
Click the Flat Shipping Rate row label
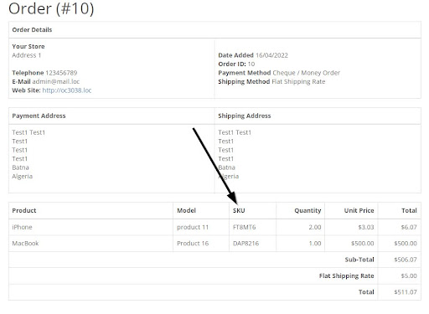pos(346,276)
